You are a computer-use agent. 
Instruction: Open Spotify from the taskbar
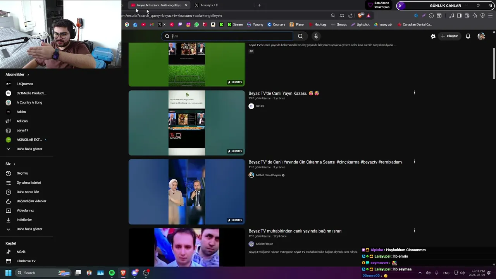point(112,273)
